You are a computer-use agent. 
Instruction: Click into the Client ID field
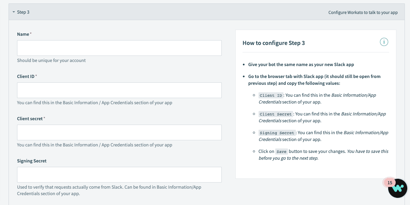(x=119, y=90)
